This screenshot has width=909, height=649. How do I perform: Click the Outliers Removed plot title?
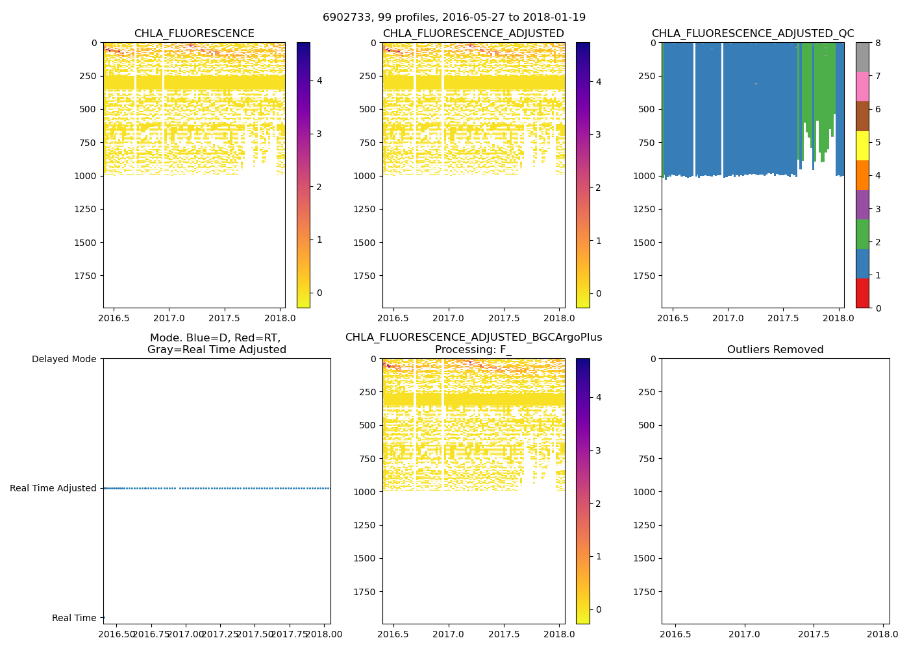(x=775, y=350)
